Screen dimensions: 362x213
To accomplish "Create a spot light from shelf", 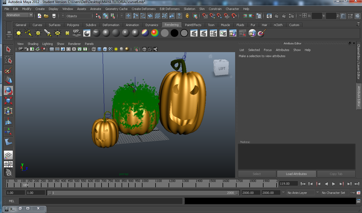I will pos(48,33).
